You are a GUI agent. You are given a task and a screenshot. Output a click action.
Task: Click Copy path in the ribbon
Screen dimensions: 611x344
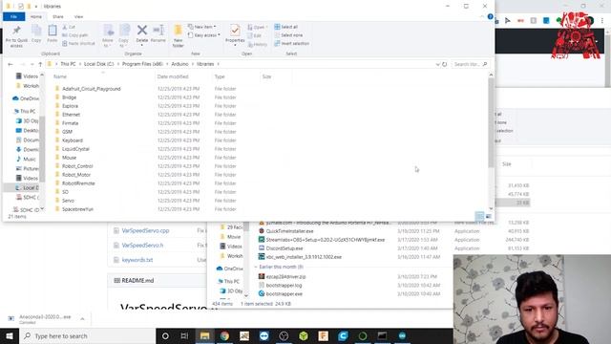[75, 35]
